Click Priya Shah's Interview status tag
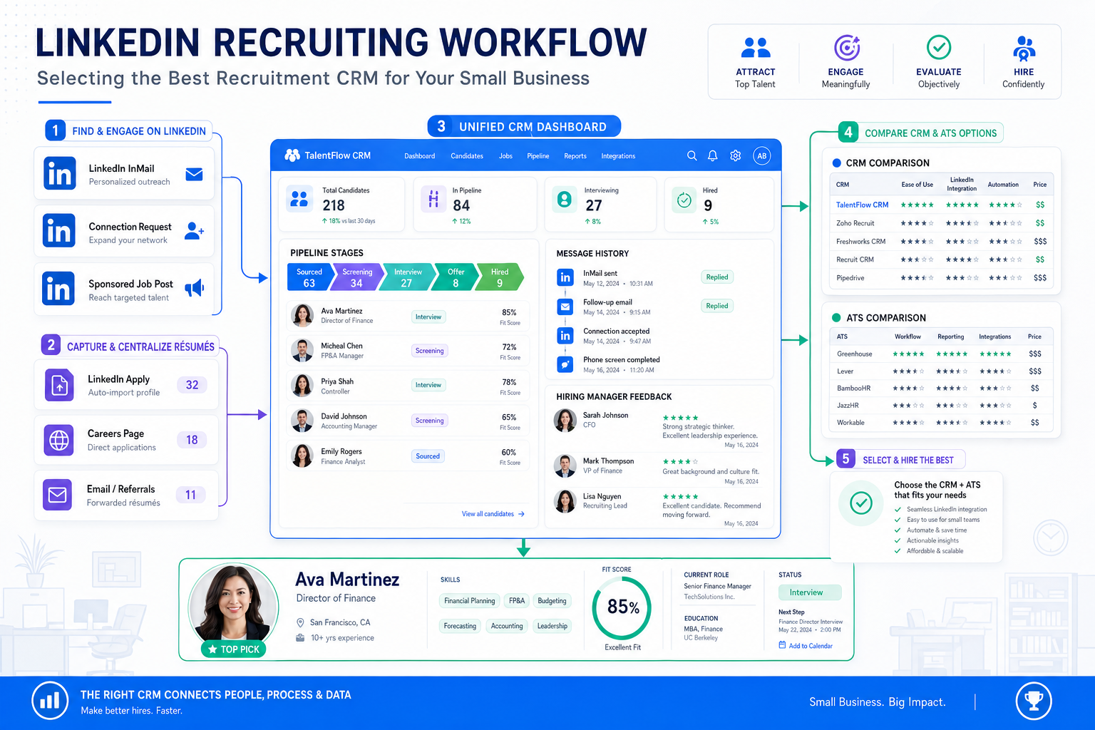The image size is (1095, 730). click(x=428, y=385)
